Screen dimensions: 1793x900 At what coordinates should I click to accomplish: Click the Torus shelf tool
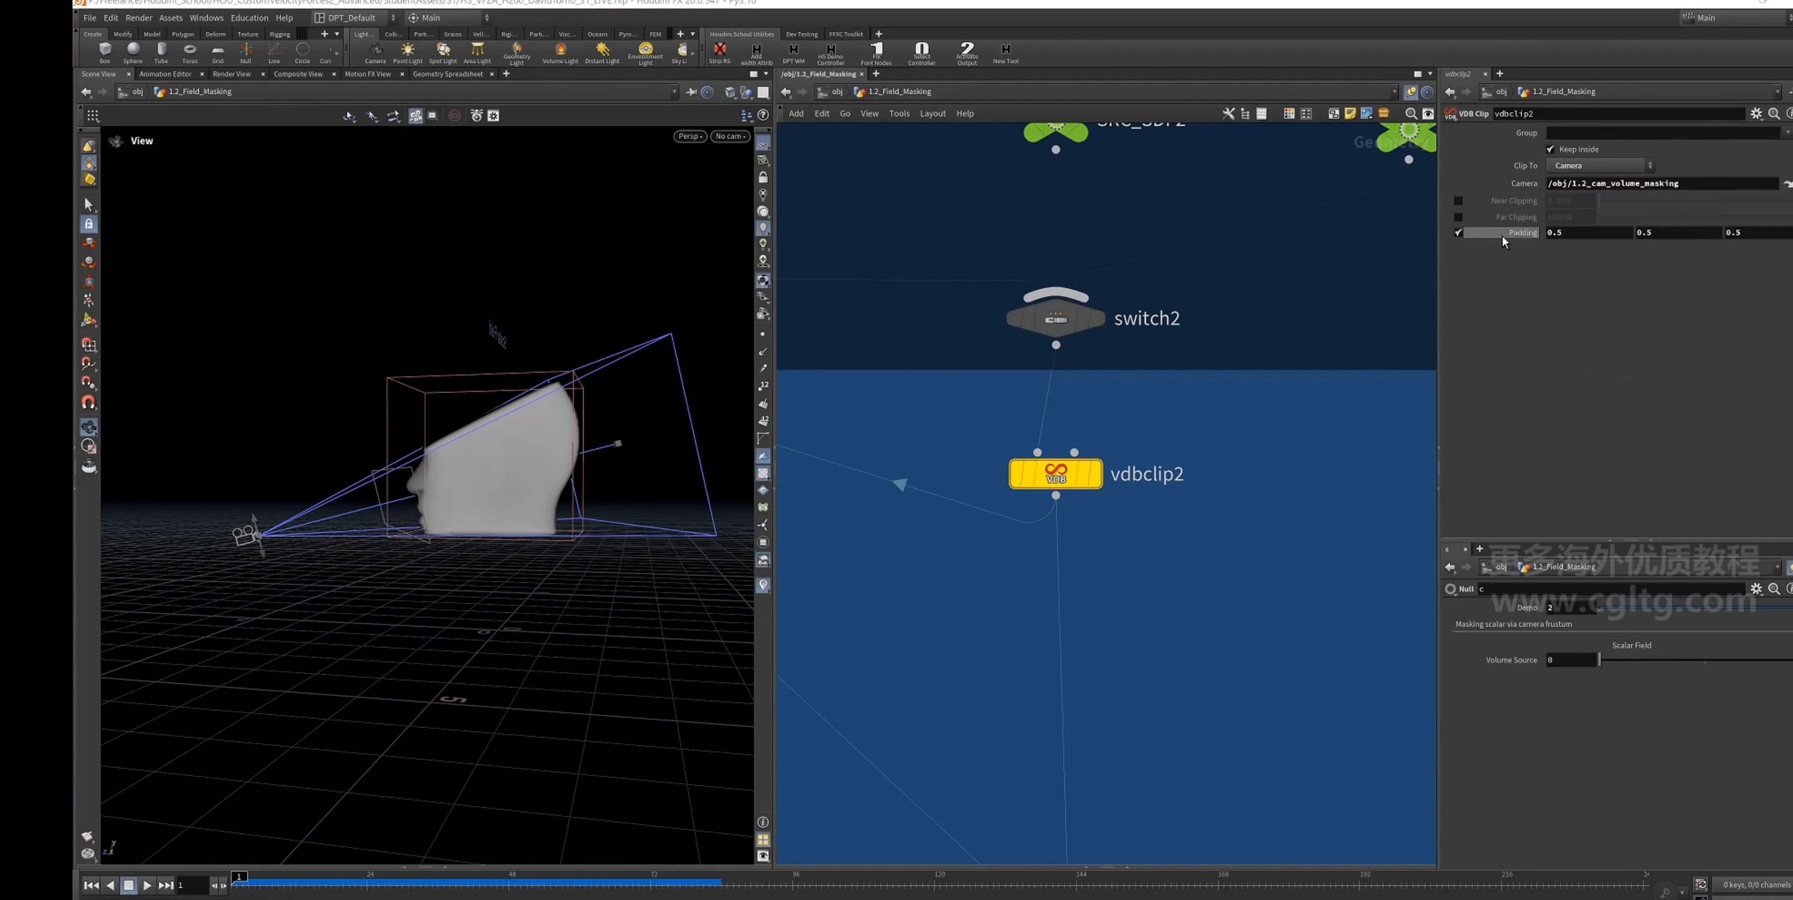189,52
